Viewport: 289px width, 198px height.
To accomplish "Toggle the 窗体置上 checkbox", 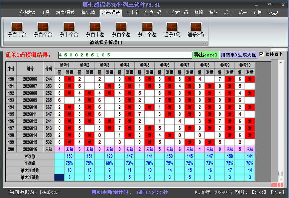I will pos(262,54).
